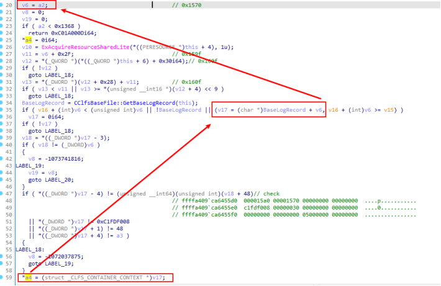The width and height of the screenshot is (441, 286).
Task: Click 'v17 = 0i64;' on line 36
Action: click(46, 117)
